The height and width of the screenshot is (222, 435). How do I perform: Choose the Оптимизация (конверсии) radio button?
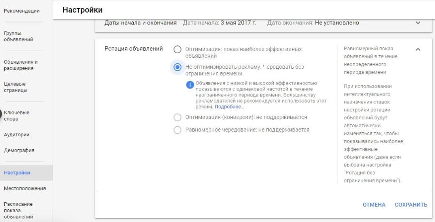[x=177, y=117]
